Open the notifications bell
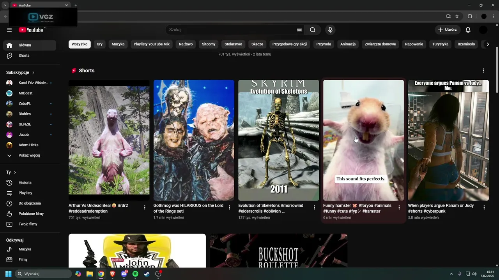The height and width of the screenshot is (280, 499). 468,30
